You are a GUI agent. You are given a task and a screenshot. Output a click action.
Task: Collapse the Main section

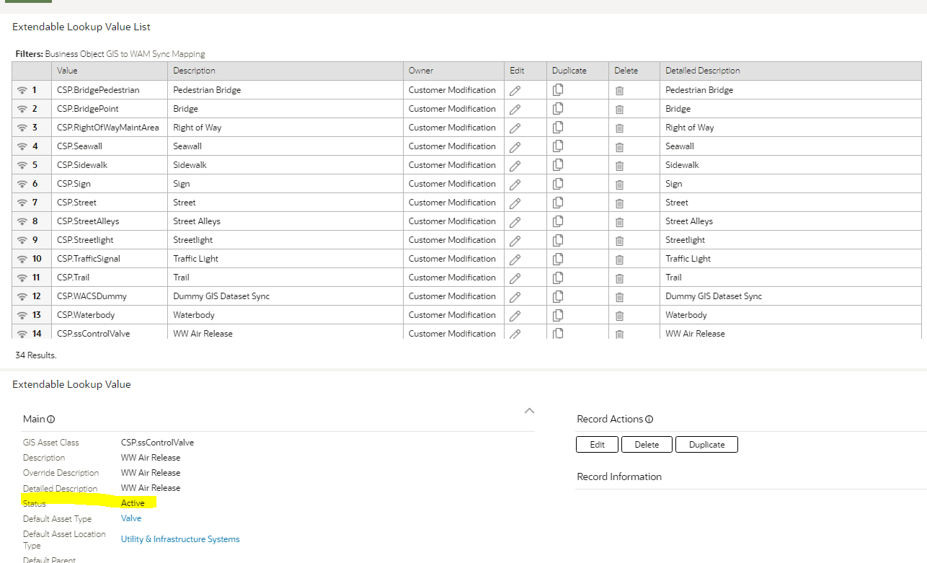pos(530,410)
